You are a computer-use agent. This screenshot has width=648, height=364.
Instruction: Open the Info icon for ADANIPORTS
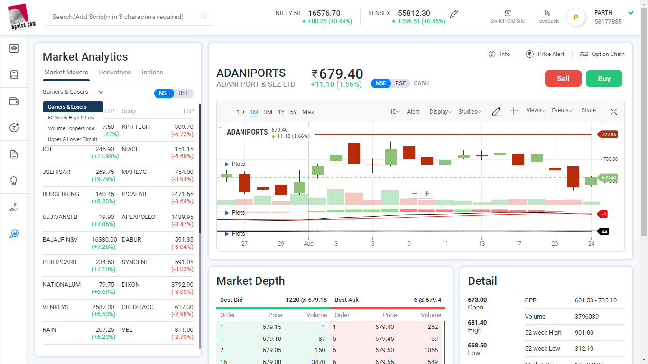pyautogui.click(x=492, y=54)
